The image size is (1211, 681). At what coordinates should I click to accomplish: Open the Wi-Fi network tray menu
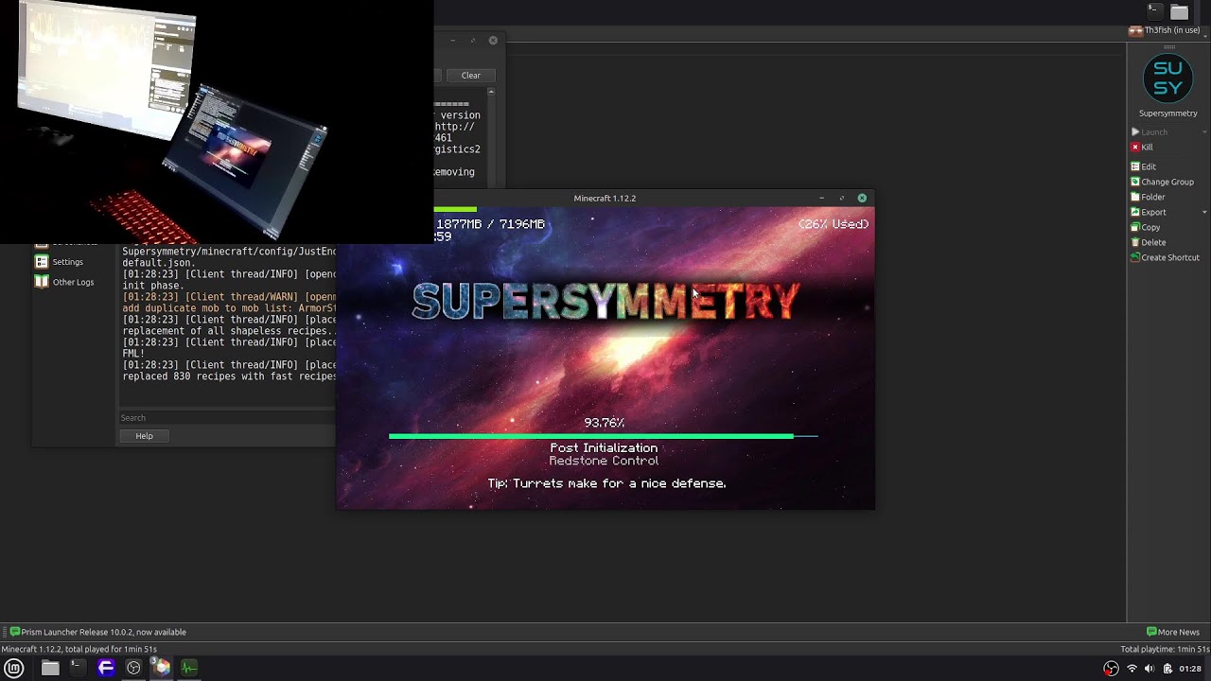(1132, 669)
